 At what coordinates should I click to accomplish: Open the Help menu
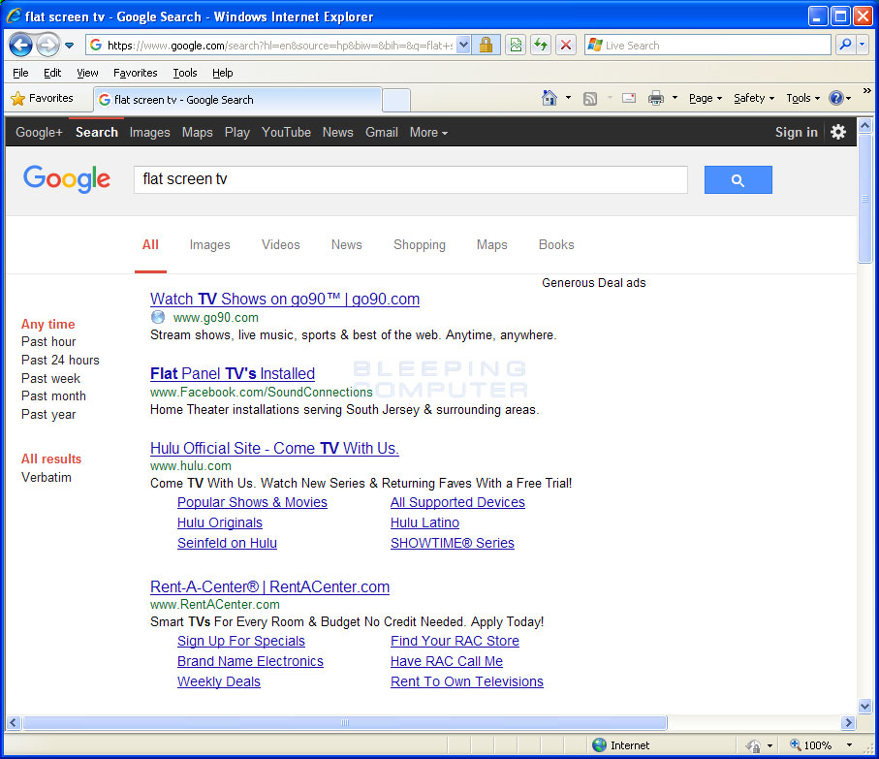(223, 73)
